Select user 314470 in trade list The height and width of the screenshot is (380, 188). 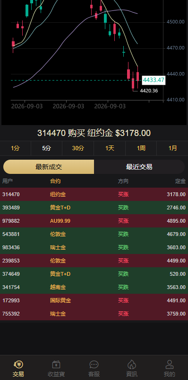11,194
